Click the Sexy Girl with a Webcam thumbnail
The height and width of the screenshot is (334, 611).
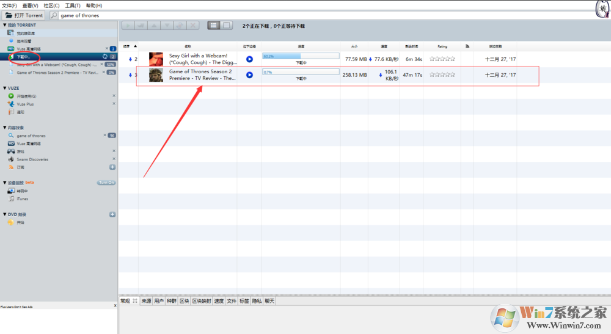coord(156,59)
